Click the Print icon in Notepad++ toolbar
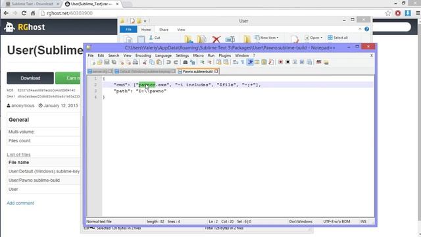Screen dimensions: 421x237 [x=136, y=63]
